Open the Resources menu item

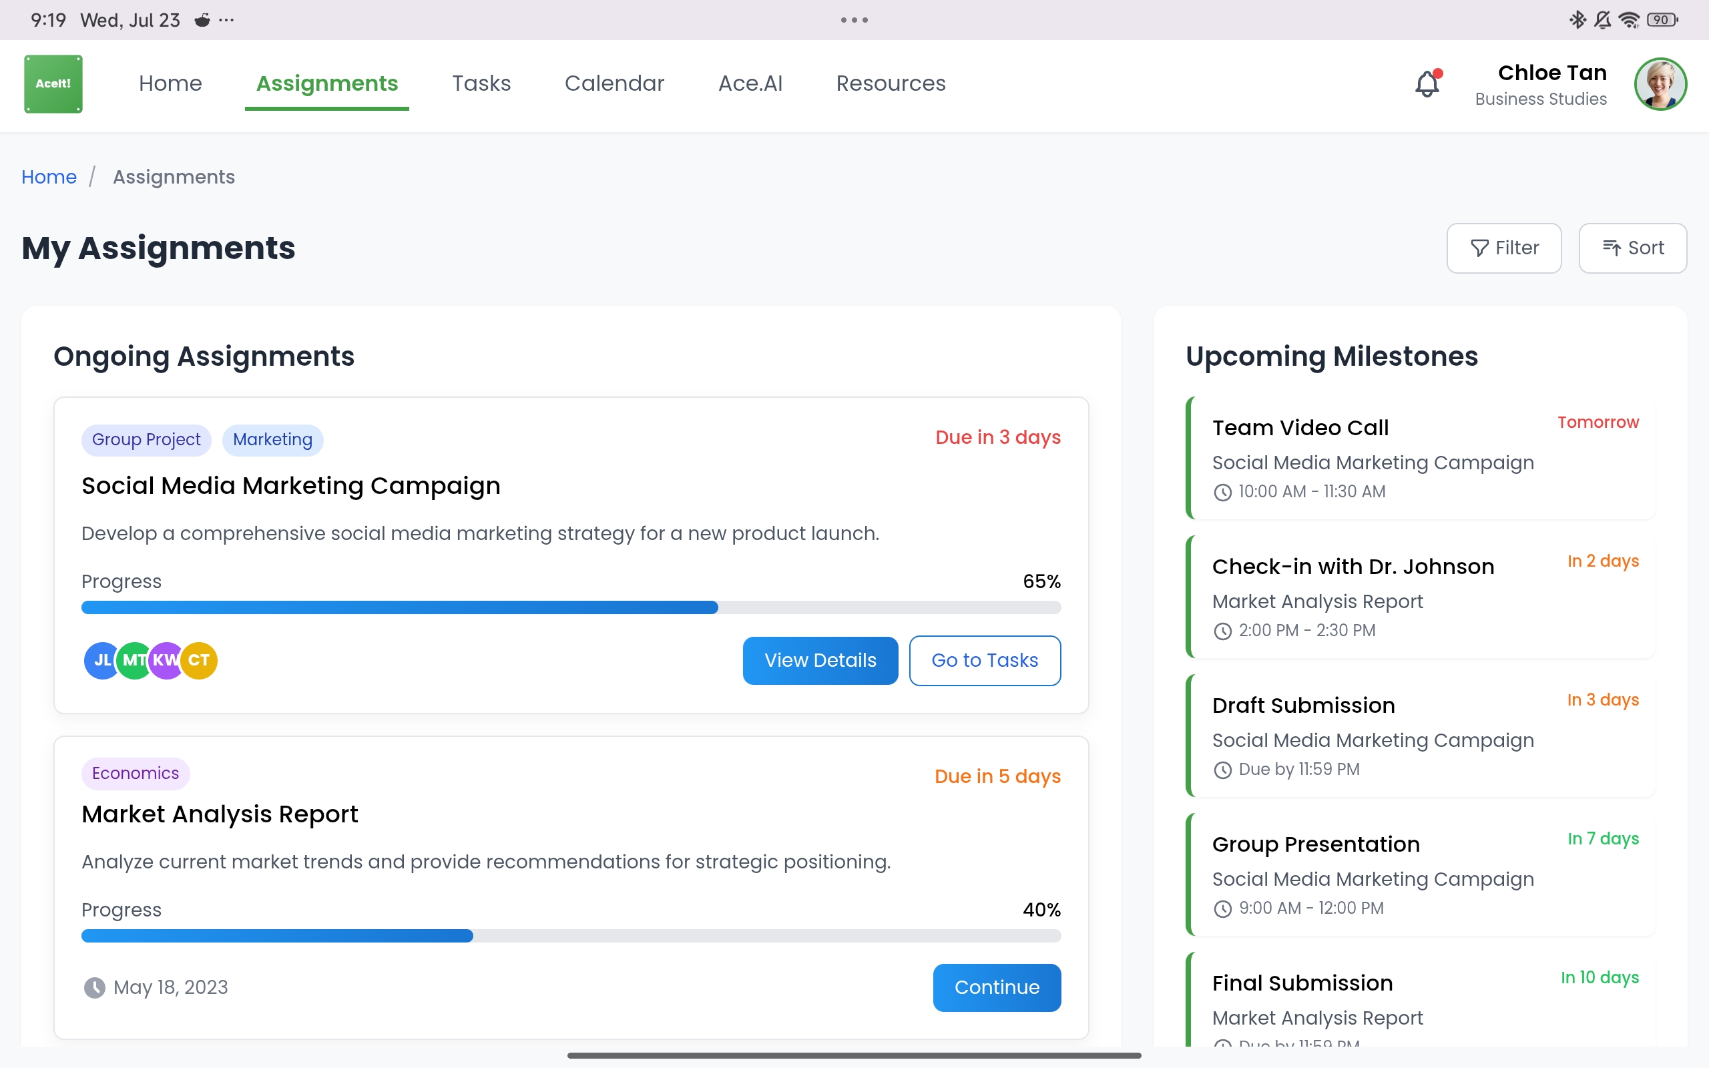coord(890,83)
